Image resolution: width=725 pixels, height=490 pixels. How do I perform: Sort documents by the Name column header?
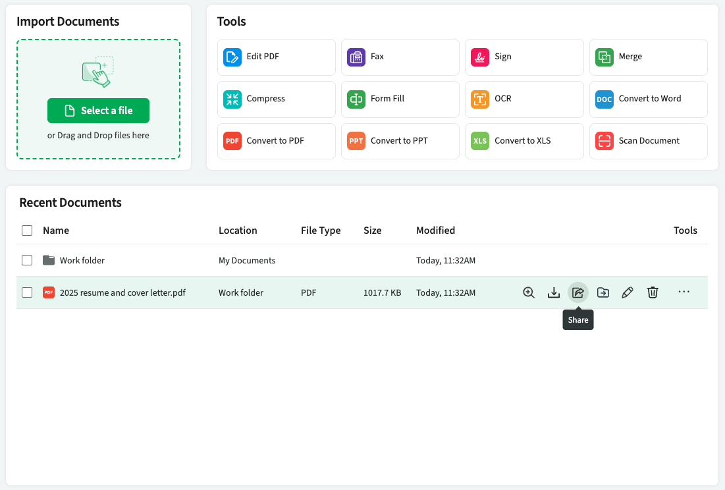[56, 231]
